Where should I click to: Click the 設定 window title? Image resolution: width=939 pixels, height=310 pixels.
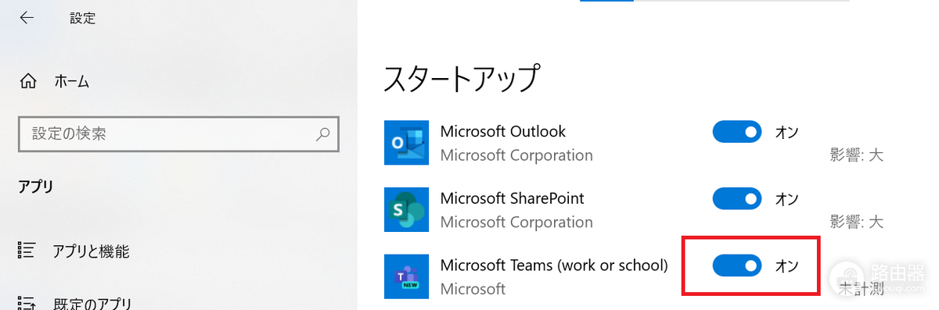click(x=82, y=18)
